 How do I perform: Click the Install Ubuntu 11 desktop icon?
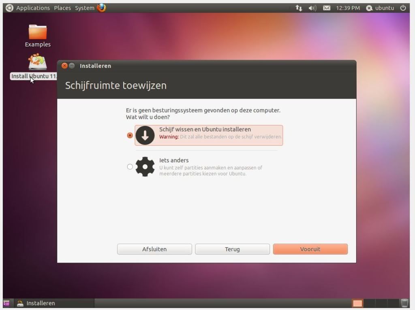(x=34, y=67)
